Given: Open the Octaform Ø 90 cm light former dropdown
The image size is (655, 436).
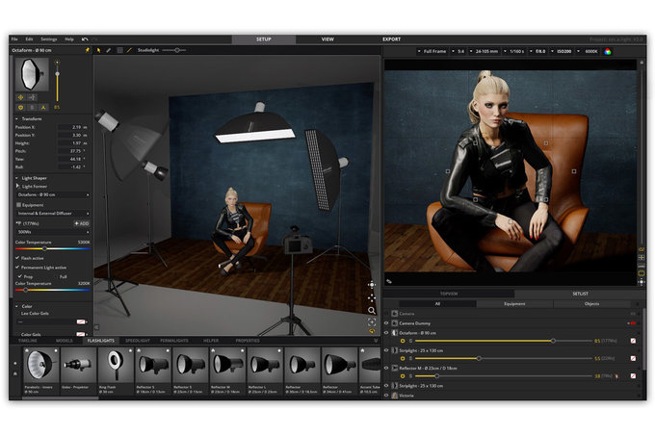Looking at the screenshot, I should (53, 194).
